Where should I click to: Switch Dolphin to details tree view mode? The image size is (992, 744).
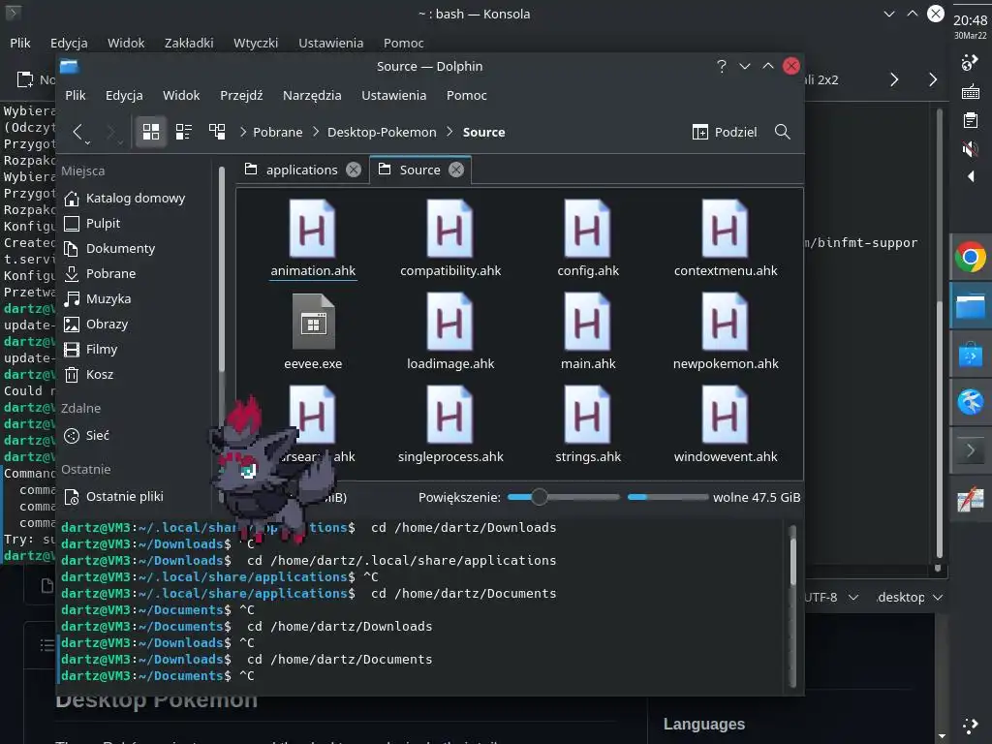217,132
